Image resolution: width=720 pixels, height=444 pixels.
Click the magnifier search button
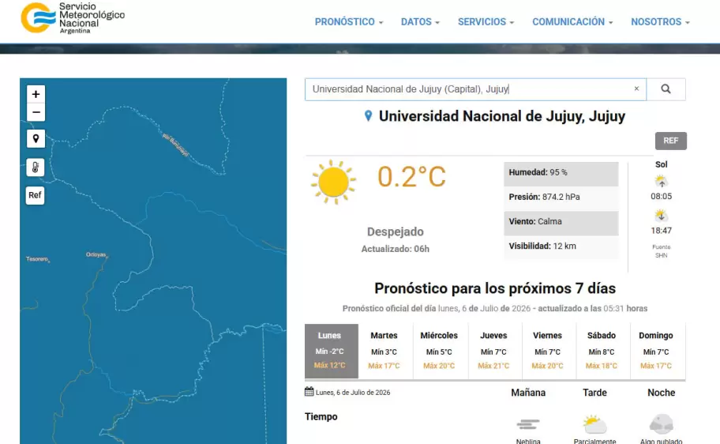click(666, 89)
